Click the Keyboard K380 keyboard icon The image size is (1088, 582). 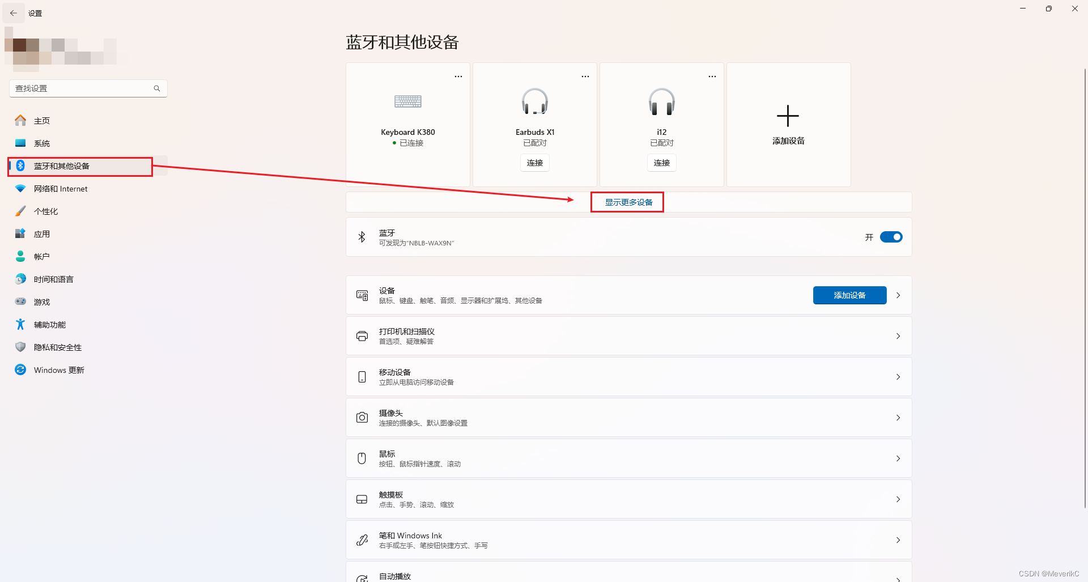[x=408, y=101]
